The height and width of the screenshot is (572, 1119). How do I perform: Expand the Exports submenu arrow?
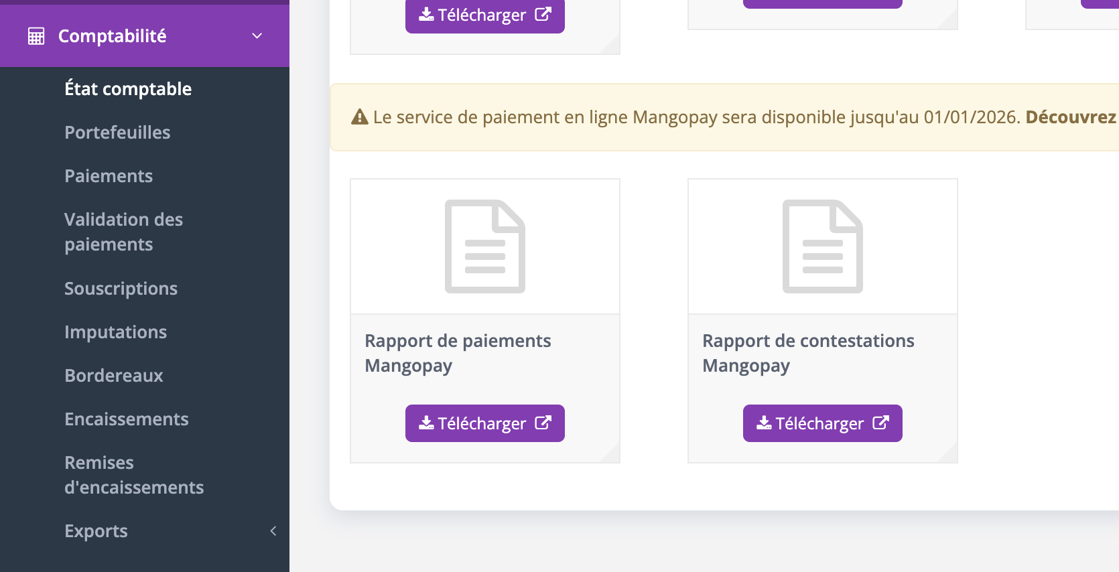tap(273, 531)
